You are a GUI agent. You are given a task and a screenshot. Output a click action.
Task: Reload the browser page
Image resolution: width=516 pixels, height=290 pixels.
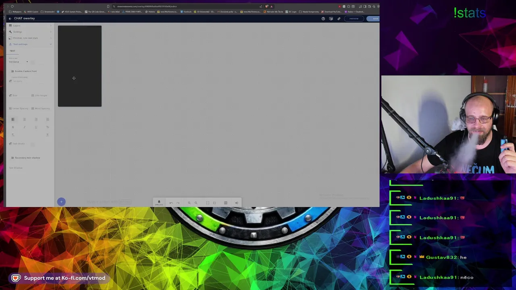point(12,6)
